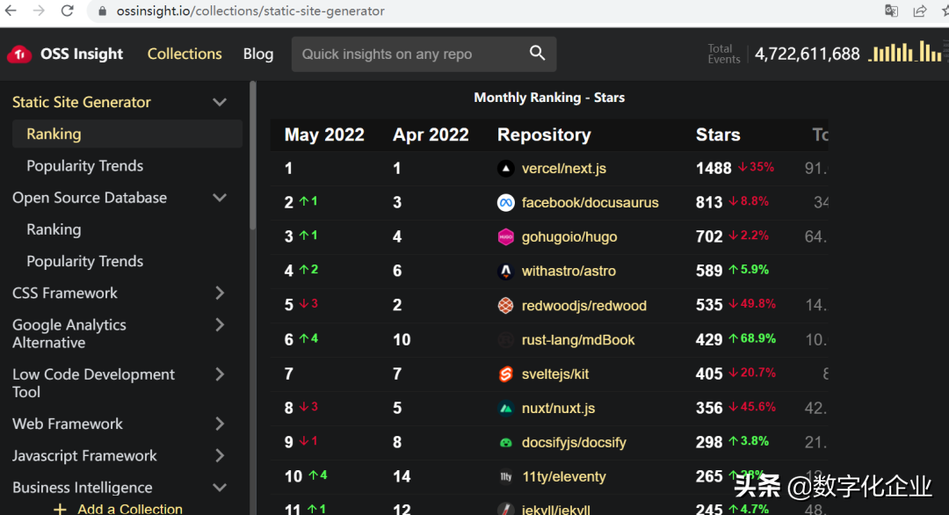
Task: Click the quick insights search field
Action: [x=409, y=54]
